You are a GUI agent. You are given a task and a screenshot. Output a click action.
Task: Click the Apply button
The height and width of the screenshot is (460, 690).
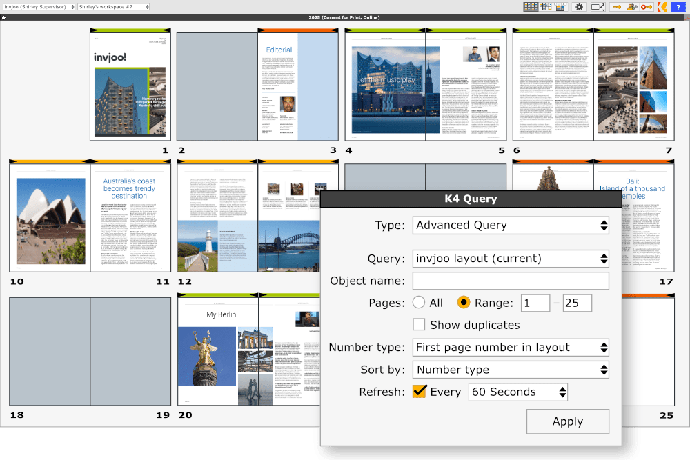click(567, 421)
